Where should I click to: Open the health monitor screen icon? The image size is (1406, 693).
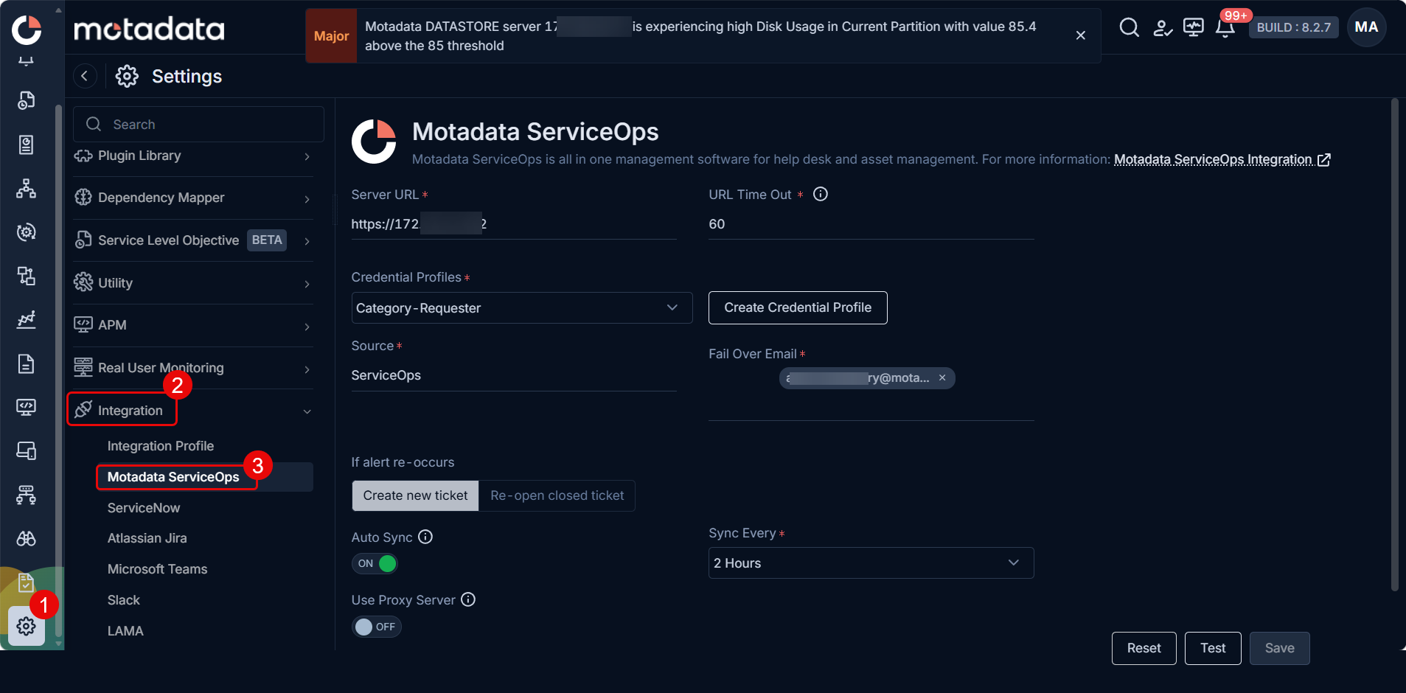coord(1193,28)
